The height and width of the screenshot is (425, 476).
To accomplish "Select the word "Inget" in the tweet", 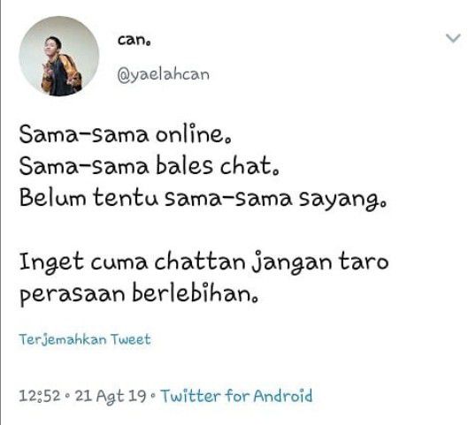I will coord(51,262).
